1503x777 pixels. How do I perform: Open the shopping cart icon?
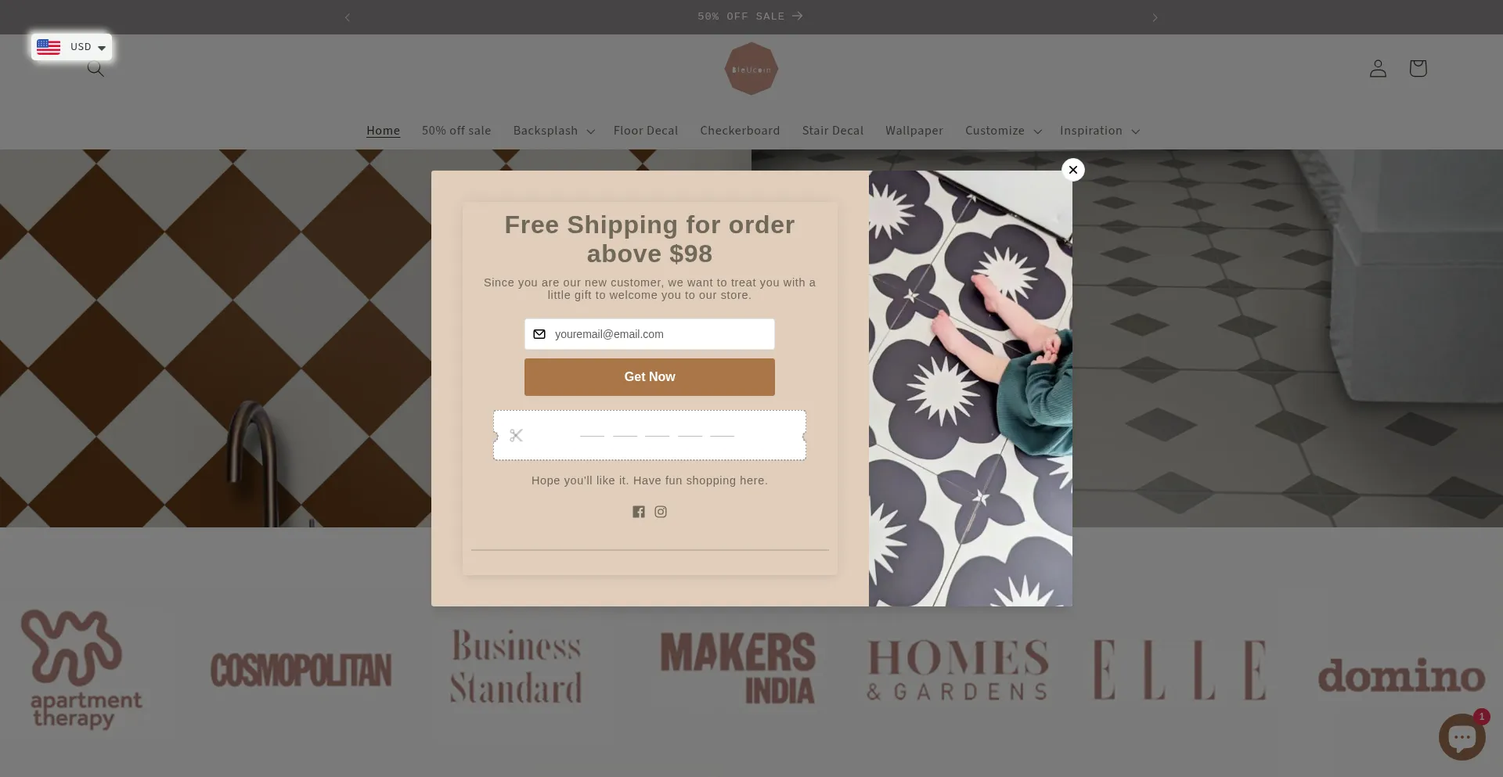(x=1418, y=69)
